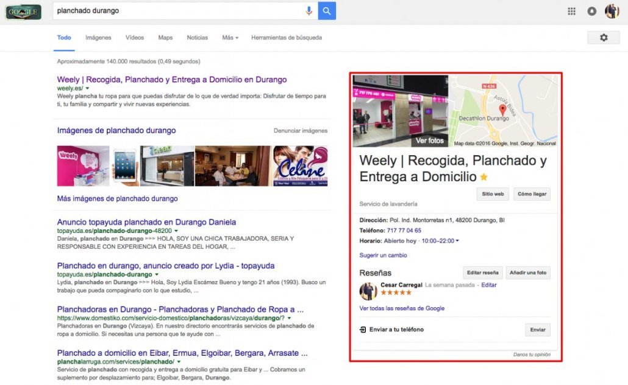Expand arrow beside planchalarruga.com URL
The height and width of the screenshot is (385, 628).
(179, 362)
